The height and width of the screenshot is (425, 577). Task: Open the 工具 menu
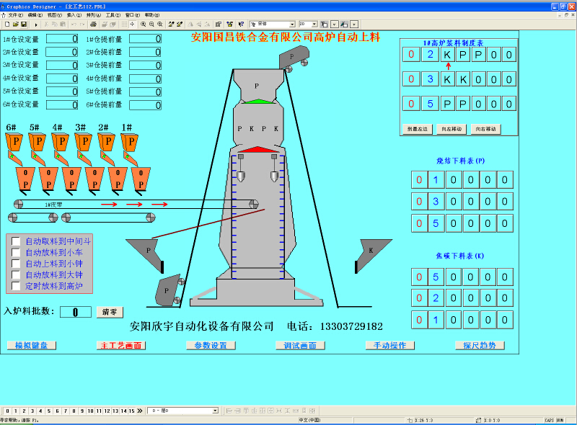(113, 15)
